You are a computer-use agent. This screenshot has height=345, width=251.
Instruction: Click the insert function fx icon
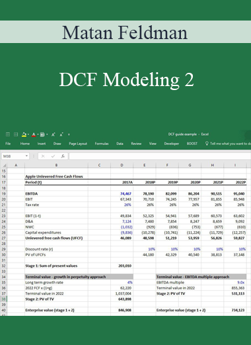pos(63,156)
